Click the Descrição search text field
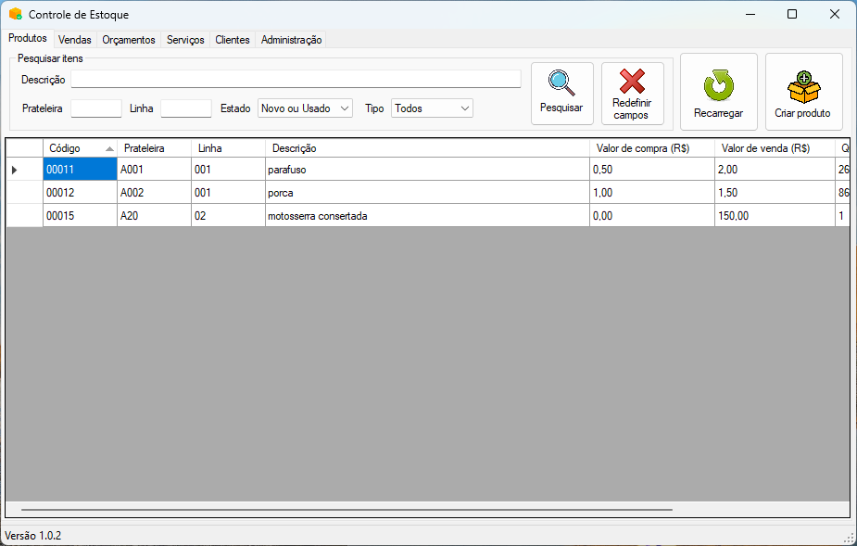 [x=296, y=80]
